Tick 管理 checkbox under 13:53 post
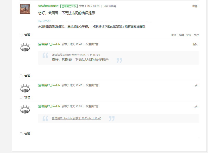 [21, 134]
